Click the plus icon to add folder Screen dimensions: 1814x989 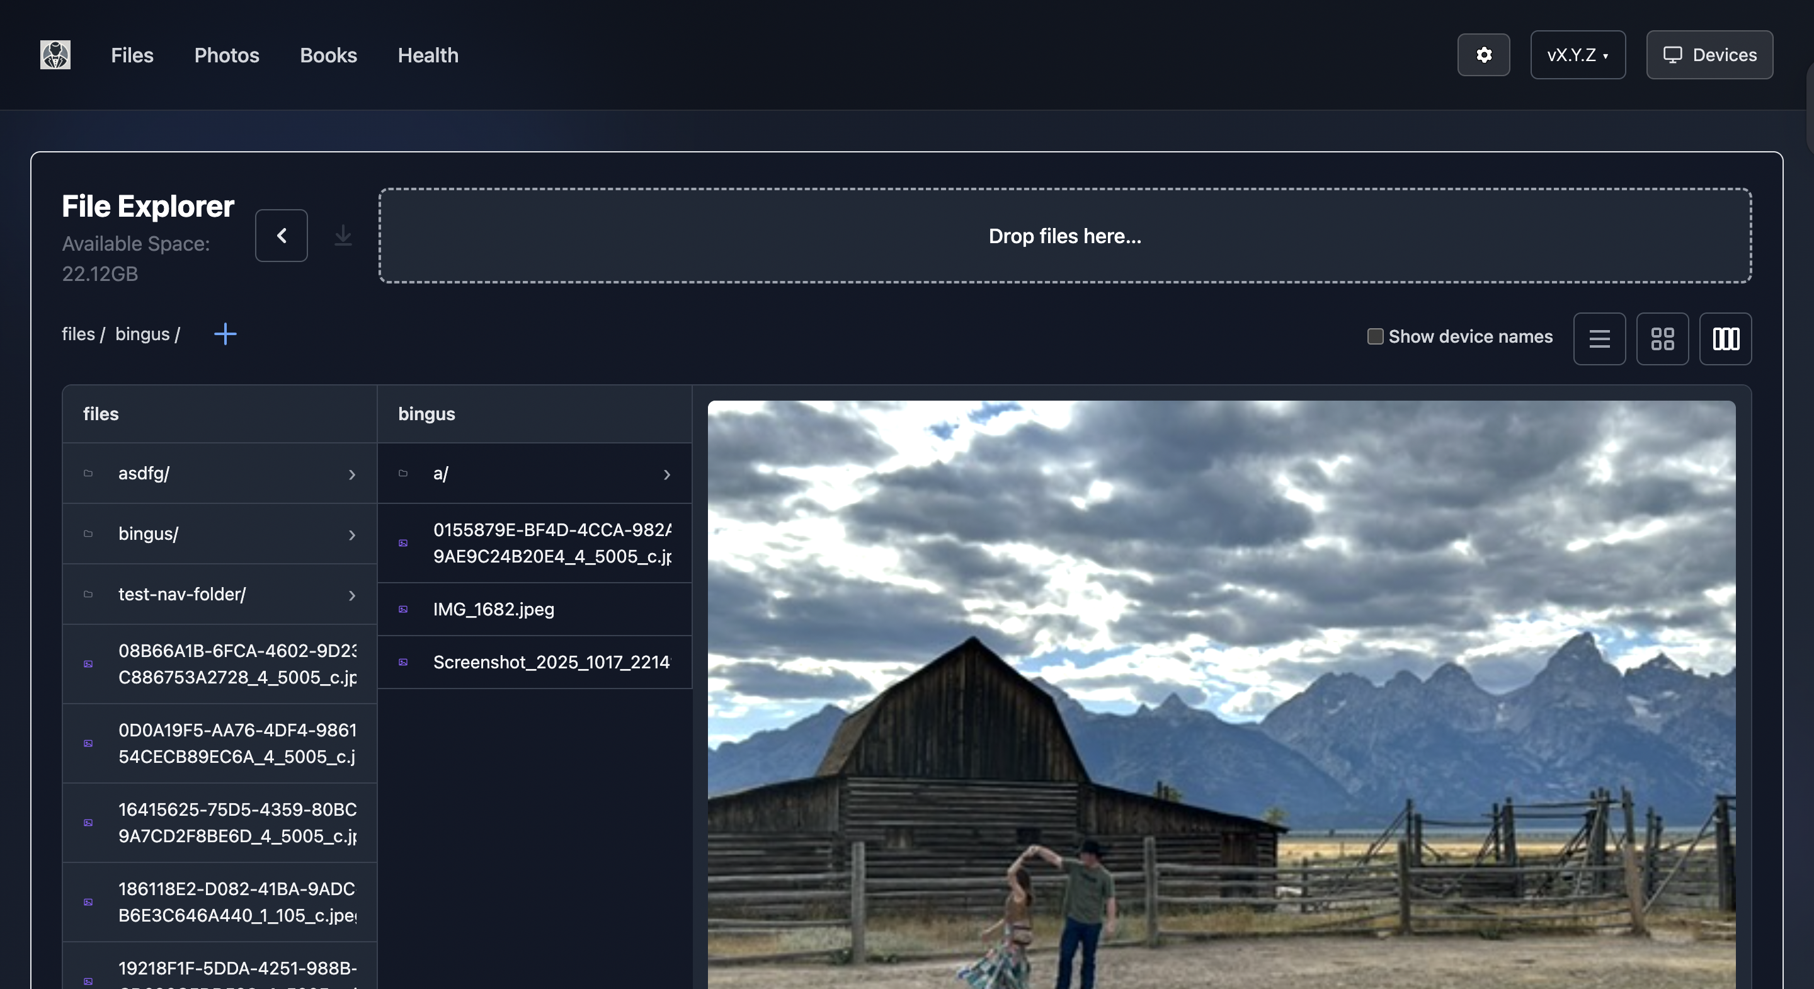225,334
